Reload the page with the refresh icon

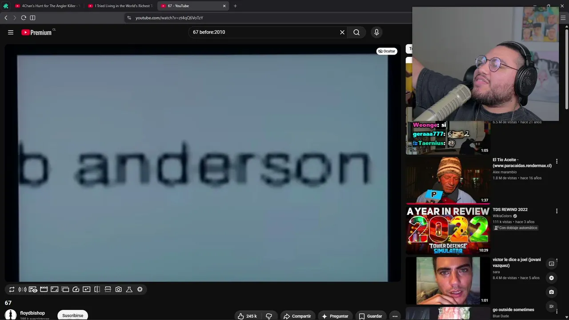(x=24, y=18)
